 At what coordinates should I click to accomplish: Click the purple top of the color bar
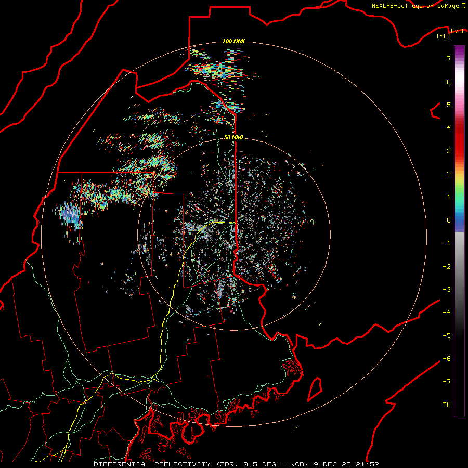click(459, 51)
